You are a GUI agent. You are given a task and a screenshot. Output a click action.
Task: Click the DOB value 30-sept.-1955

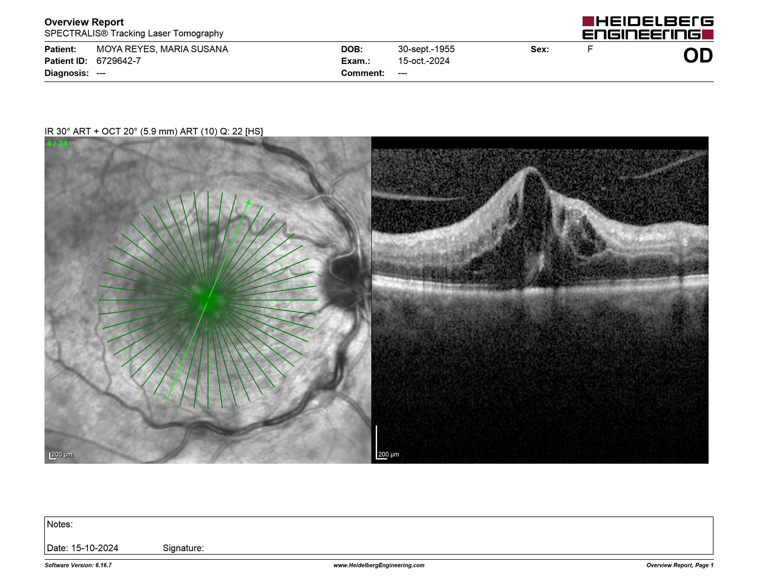click(426, 49)
